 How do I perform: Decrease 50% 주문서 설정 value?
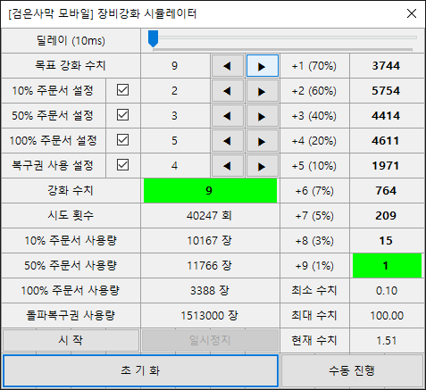(228, 116)
